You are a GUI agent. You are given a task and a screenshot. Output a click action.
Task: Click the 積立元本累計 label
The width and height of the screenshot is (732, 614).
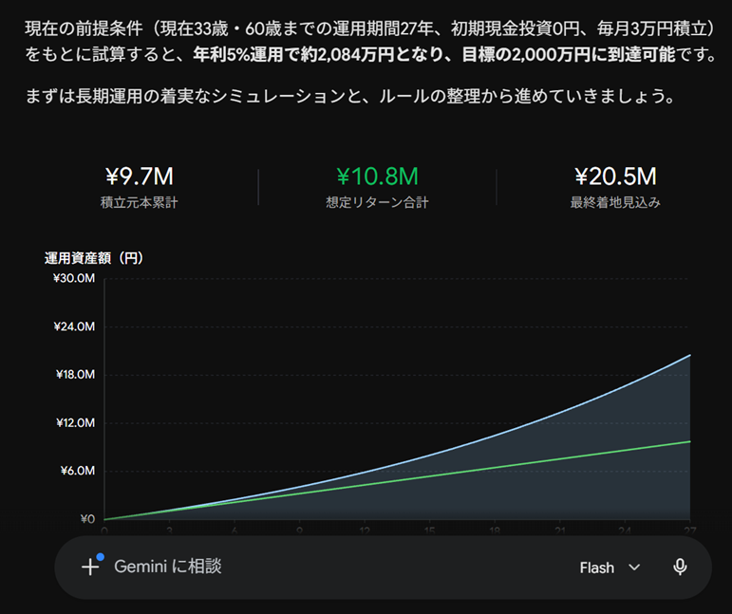(140, 202)
